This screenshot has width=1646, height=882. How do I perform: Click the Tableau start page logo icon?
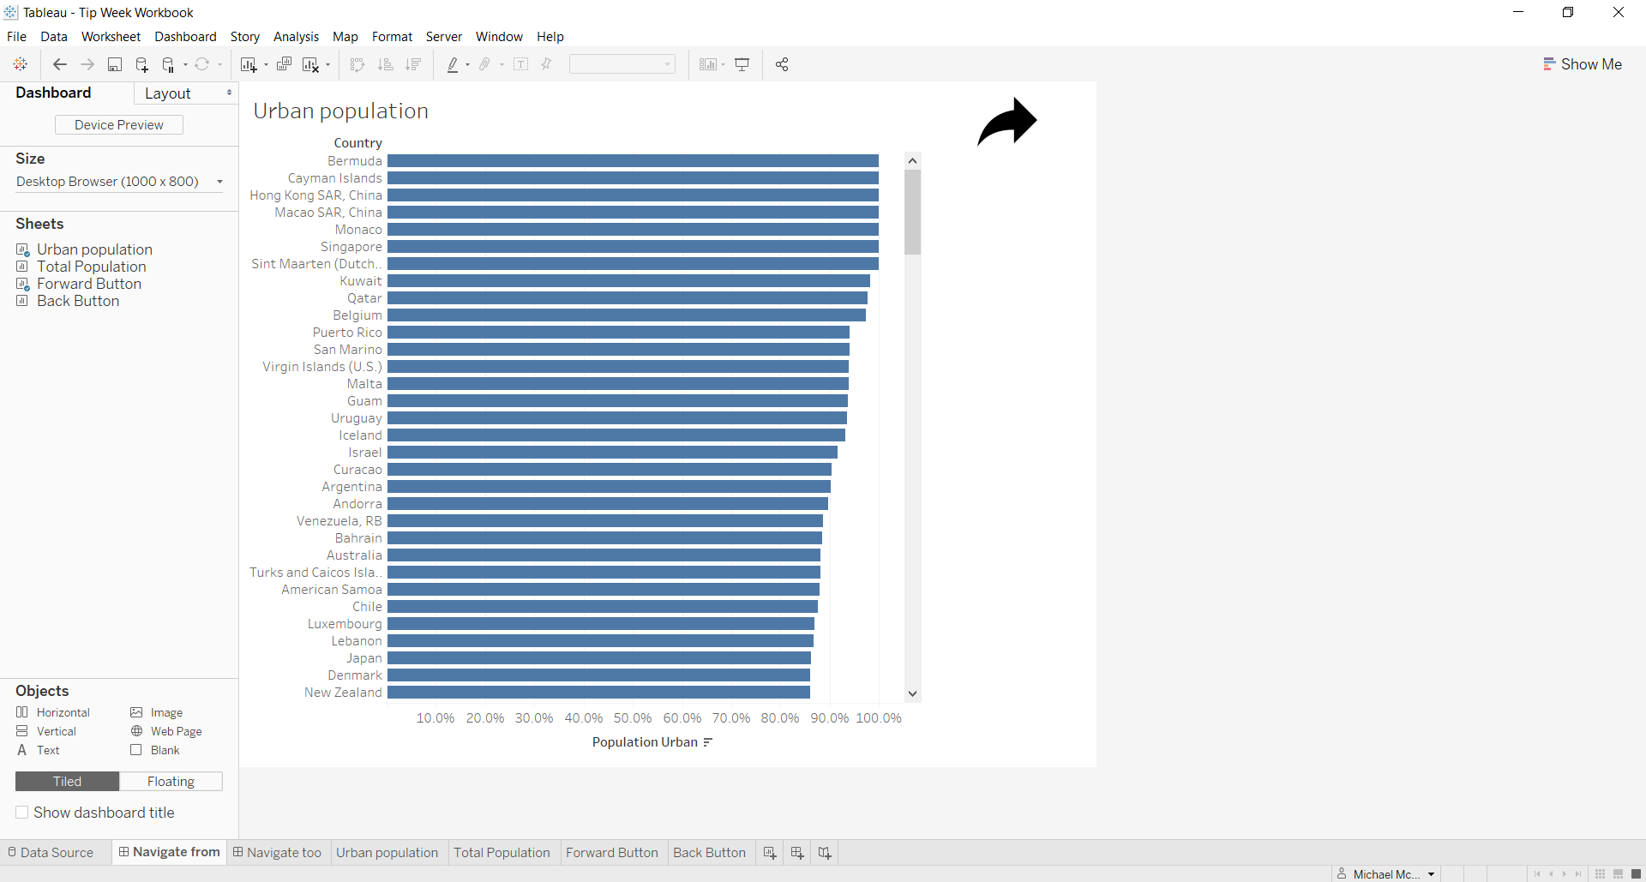(21, 64)
